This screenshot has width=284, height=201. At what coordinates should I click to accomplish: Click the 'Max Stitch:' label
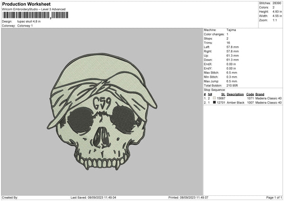[x=212, y=73]
